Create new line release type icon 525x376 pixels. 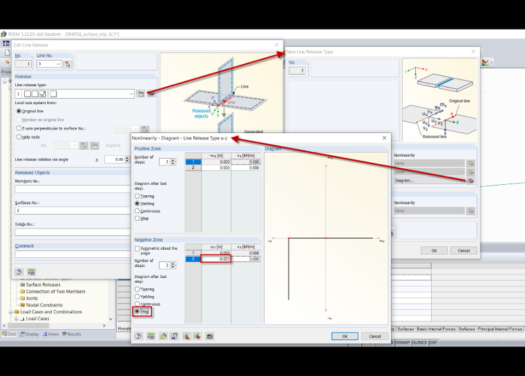pos(141,94)
